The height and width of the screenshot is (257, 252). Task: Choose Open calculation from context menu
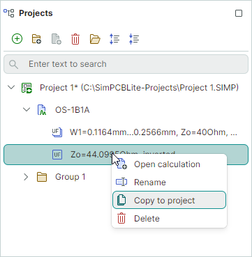coord(169,164)
